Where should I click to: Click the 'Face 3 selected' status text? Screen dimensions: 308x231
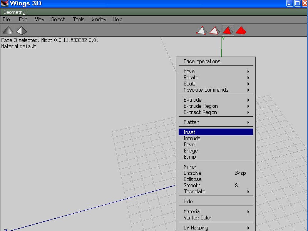coord(50,40)
